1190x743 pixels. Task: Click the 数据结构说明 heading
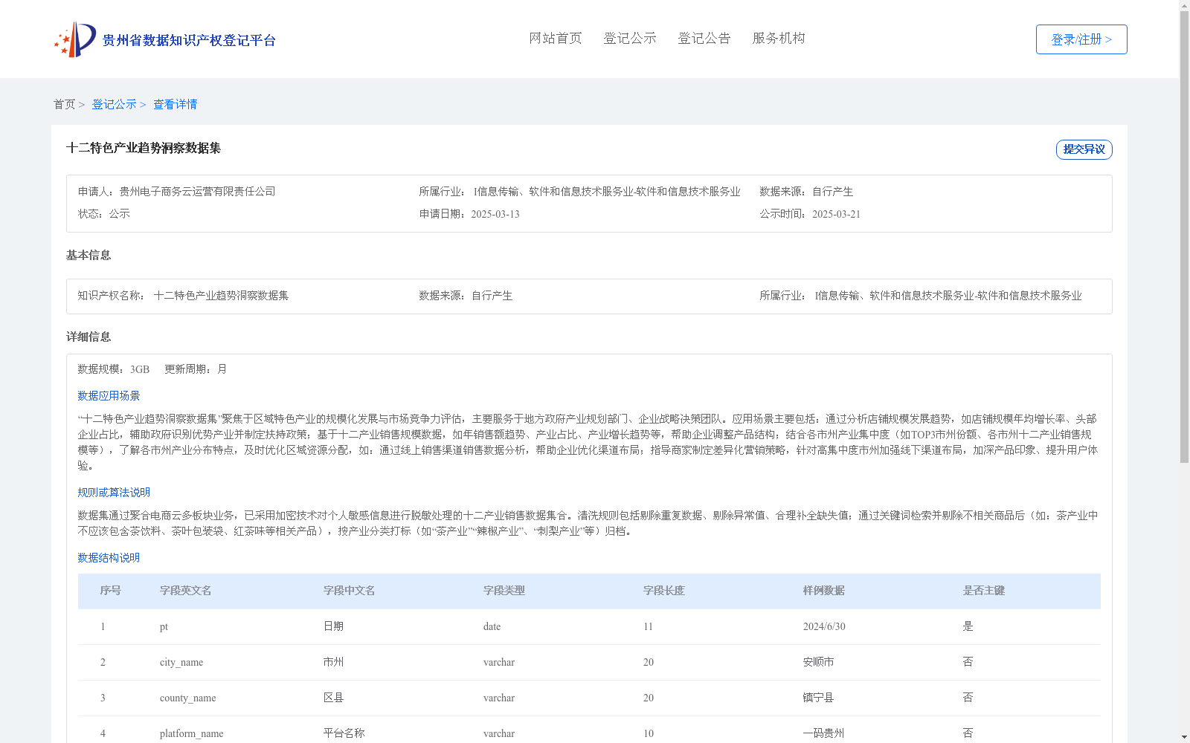tap(109, 558)
